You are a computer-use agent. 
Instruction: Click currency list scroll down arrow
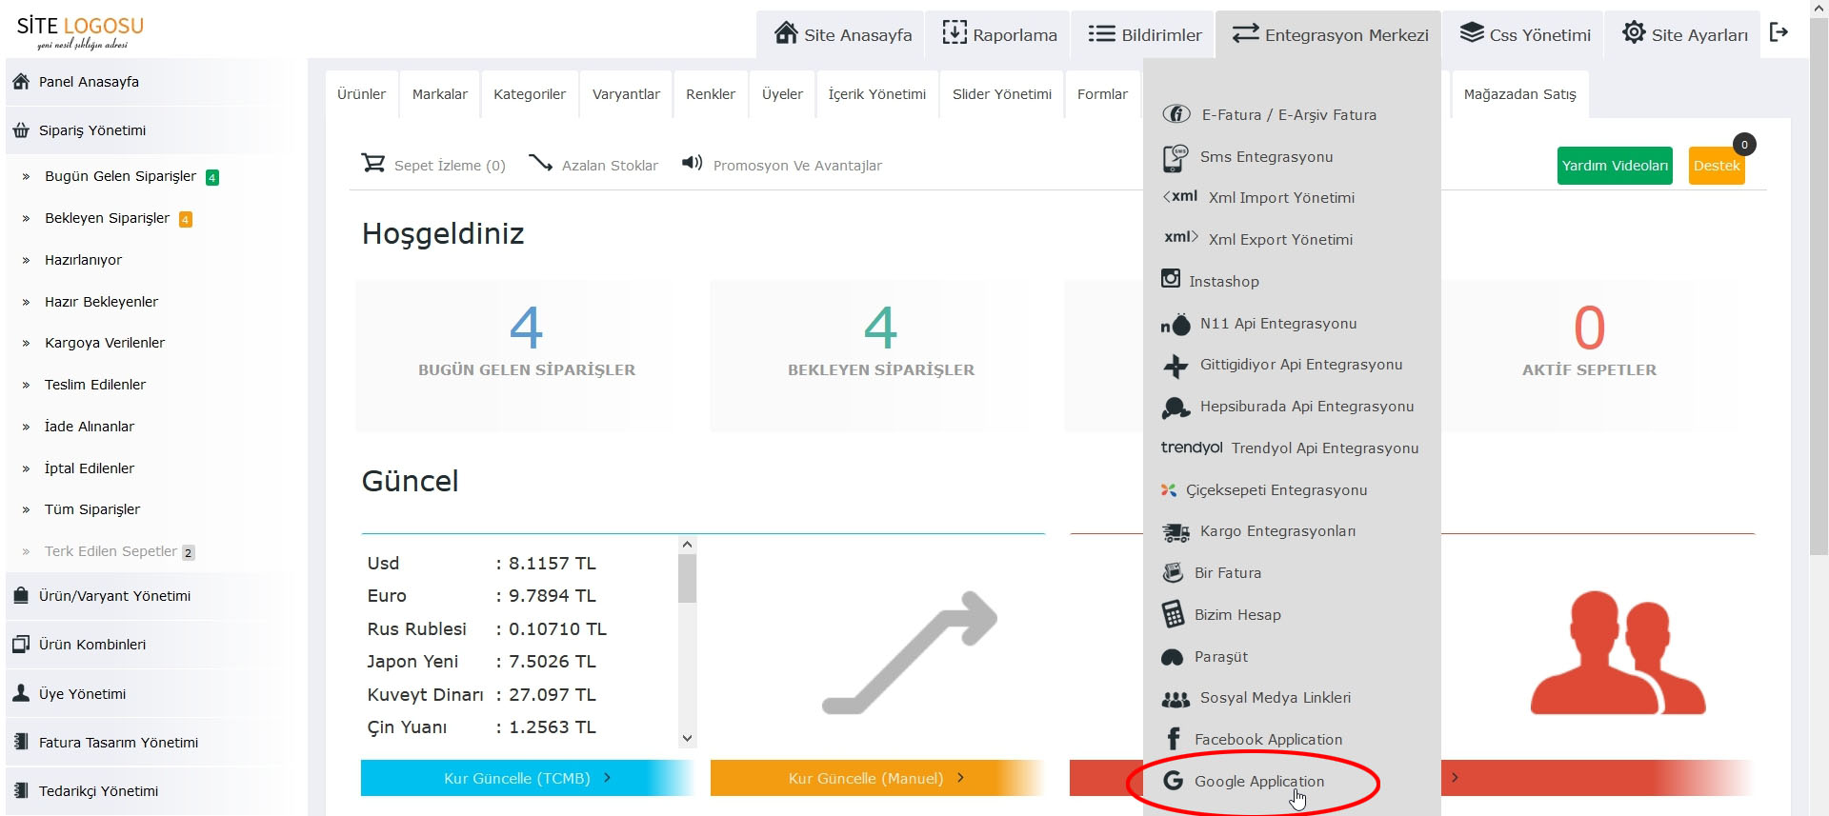[687, 738]
